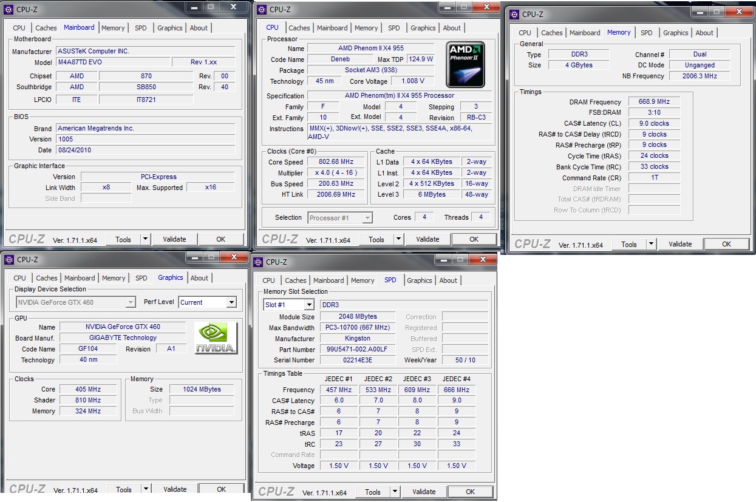
Task: Click the BIOS date field 08/24/2010
Action: [145, 150]
